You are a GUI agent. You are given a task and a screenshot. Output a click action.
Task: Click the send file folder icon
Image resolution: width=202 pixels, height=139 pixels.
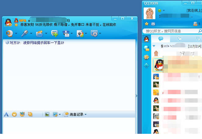click(40, 34)
